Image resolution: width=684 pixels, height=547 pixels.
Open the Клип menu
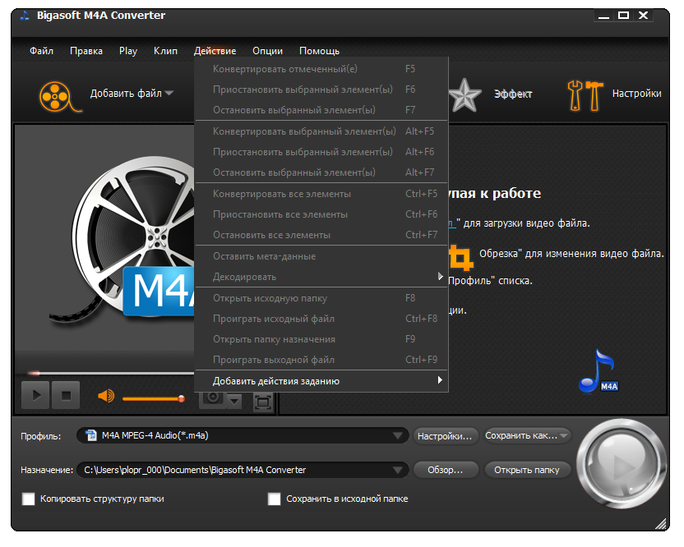tap(166, 51)
